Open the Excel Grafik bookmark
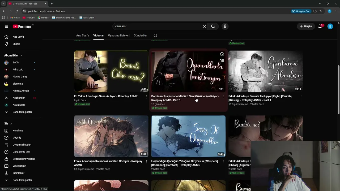The width and height of the screenshot is (340, 191). click(87, 18)
